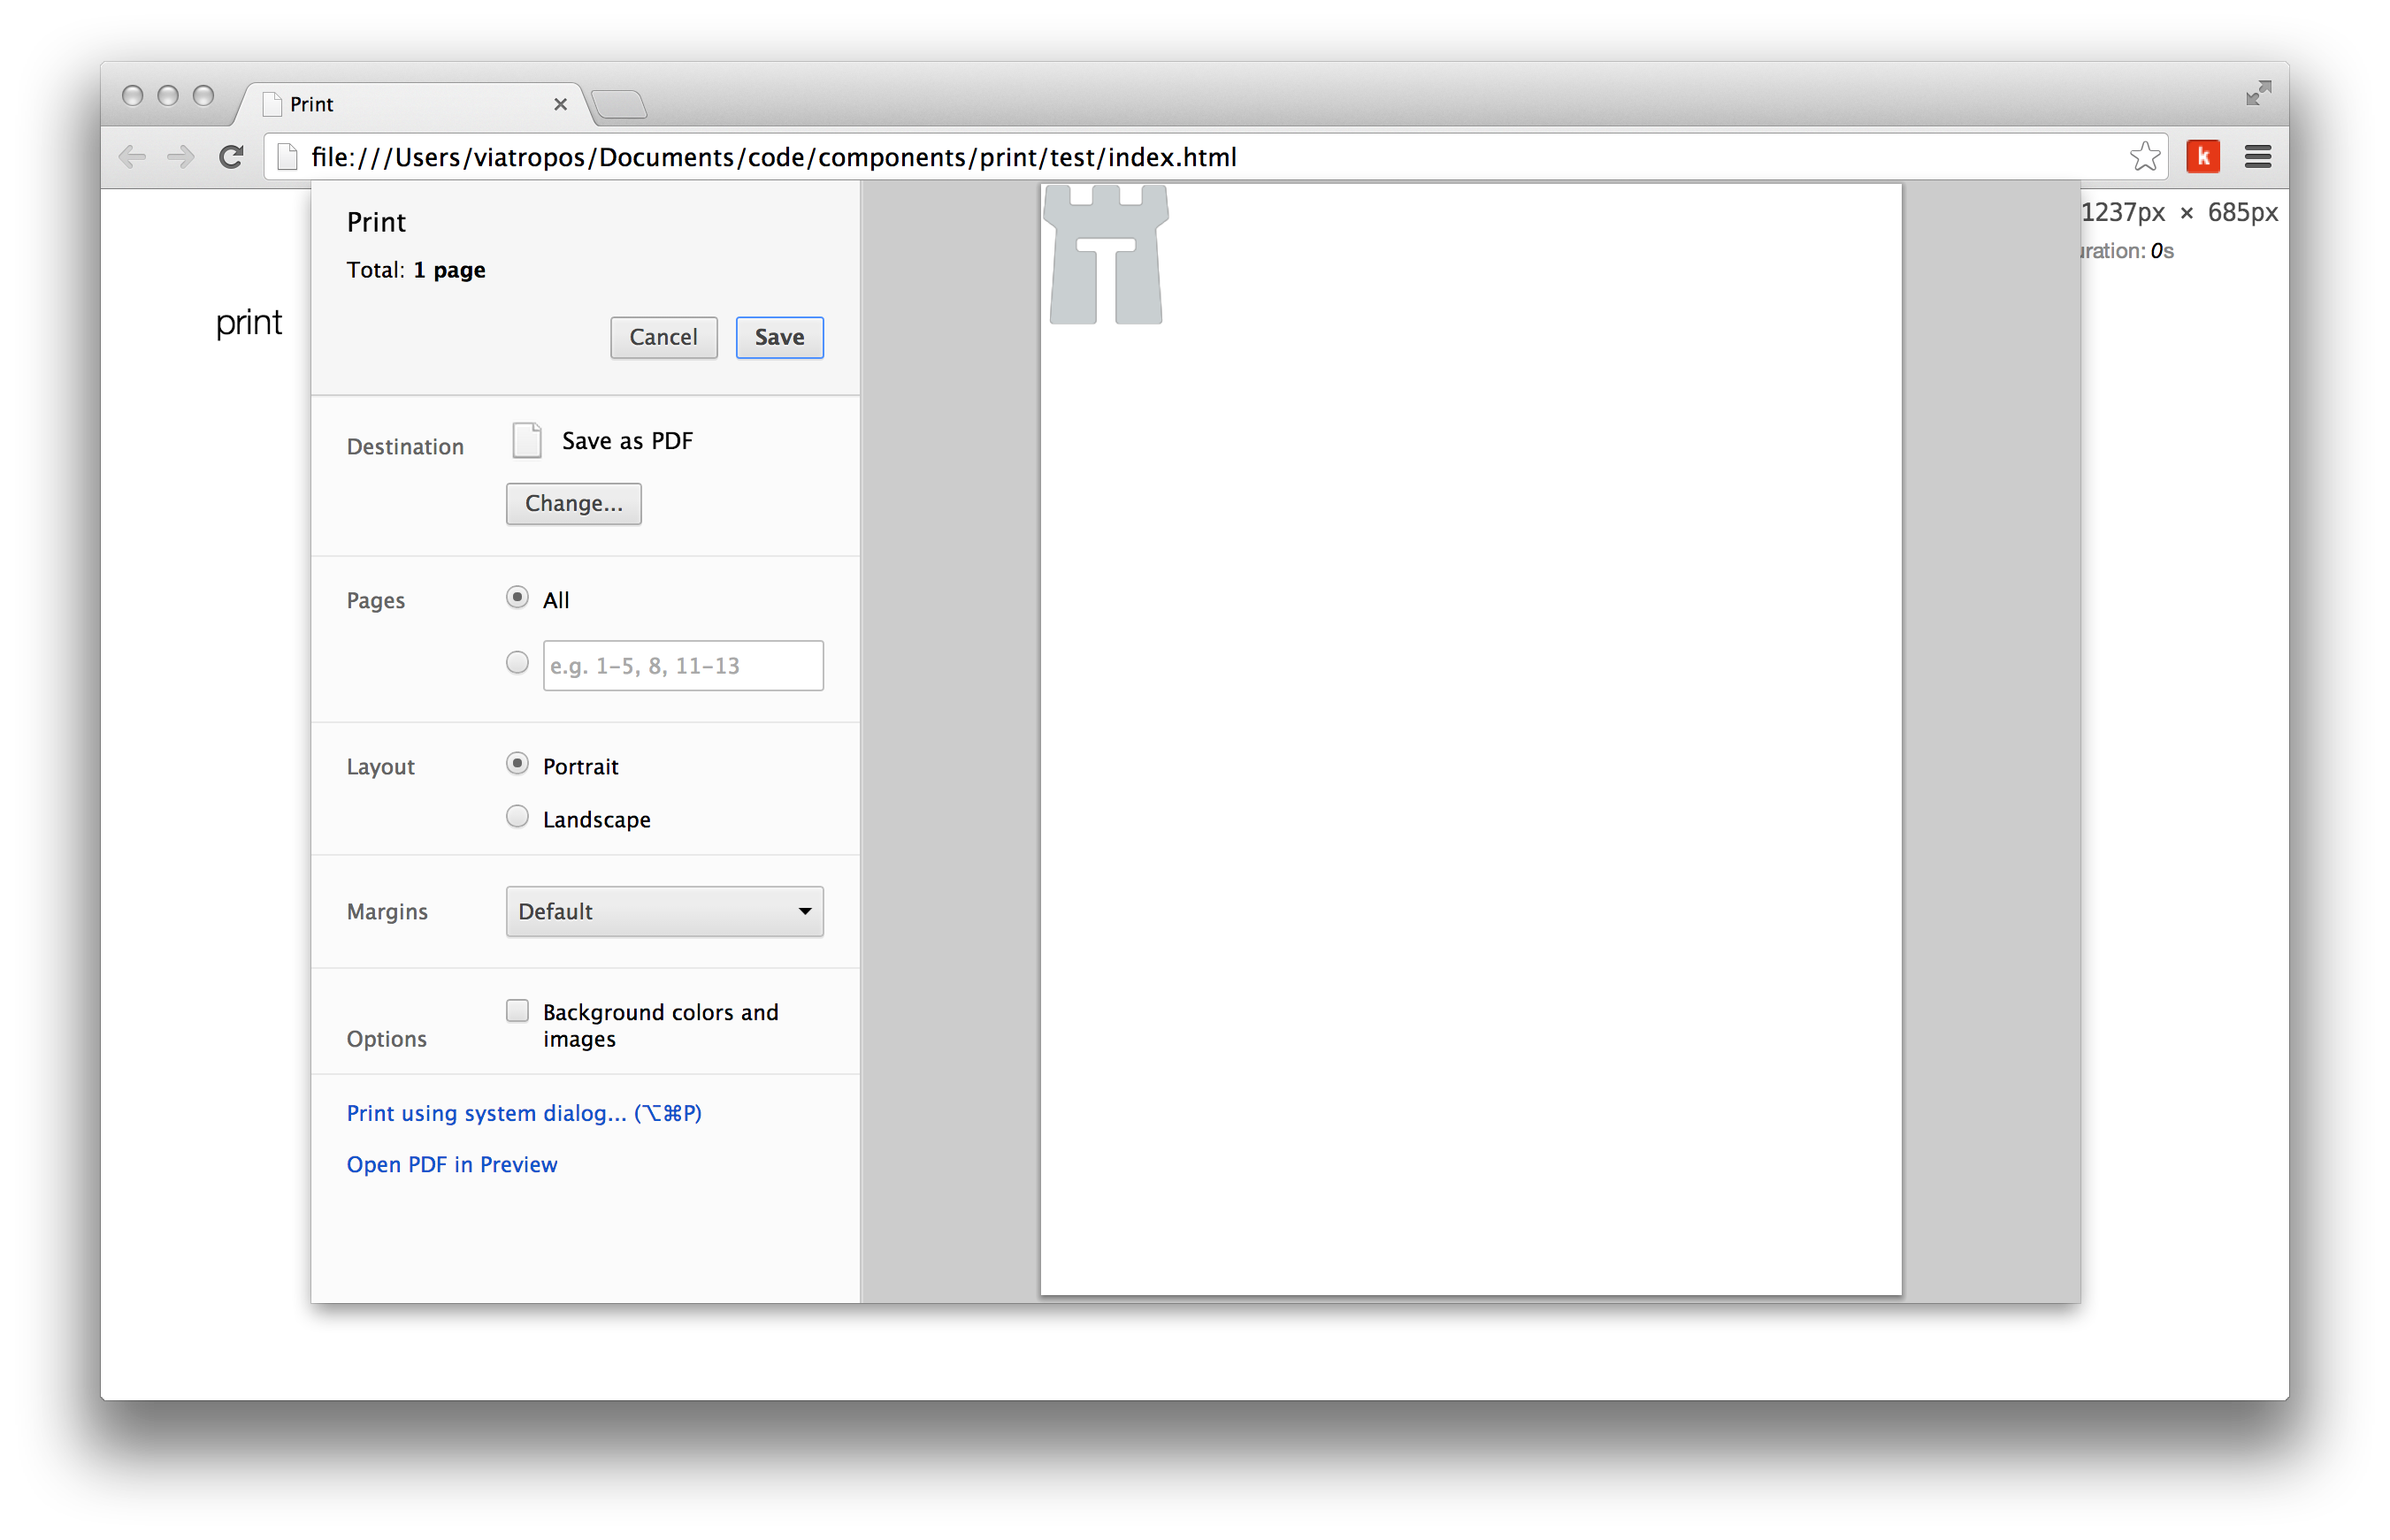This screenshot has height=1540, width=2390.
Task: Bookmark page using the star icon
Action: 2144,157
